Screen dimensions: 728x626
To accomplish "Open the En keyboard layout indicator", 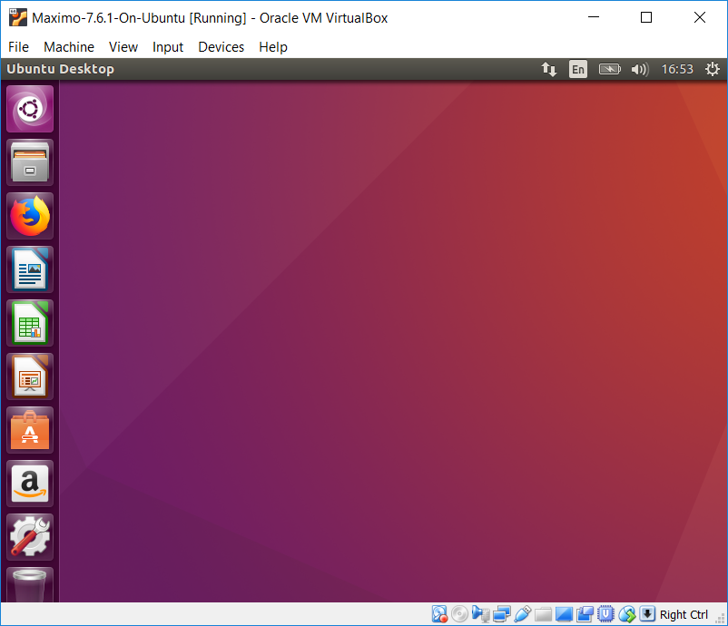I will pos(578,69).
